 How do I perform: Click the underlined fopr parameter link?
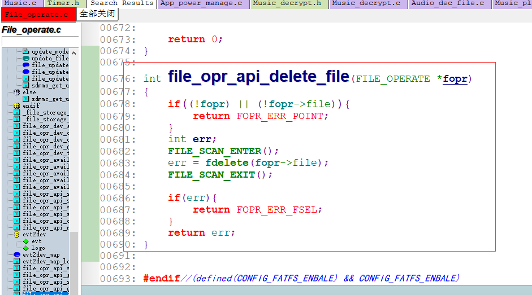pyautogui.click(x=455, y=79)
